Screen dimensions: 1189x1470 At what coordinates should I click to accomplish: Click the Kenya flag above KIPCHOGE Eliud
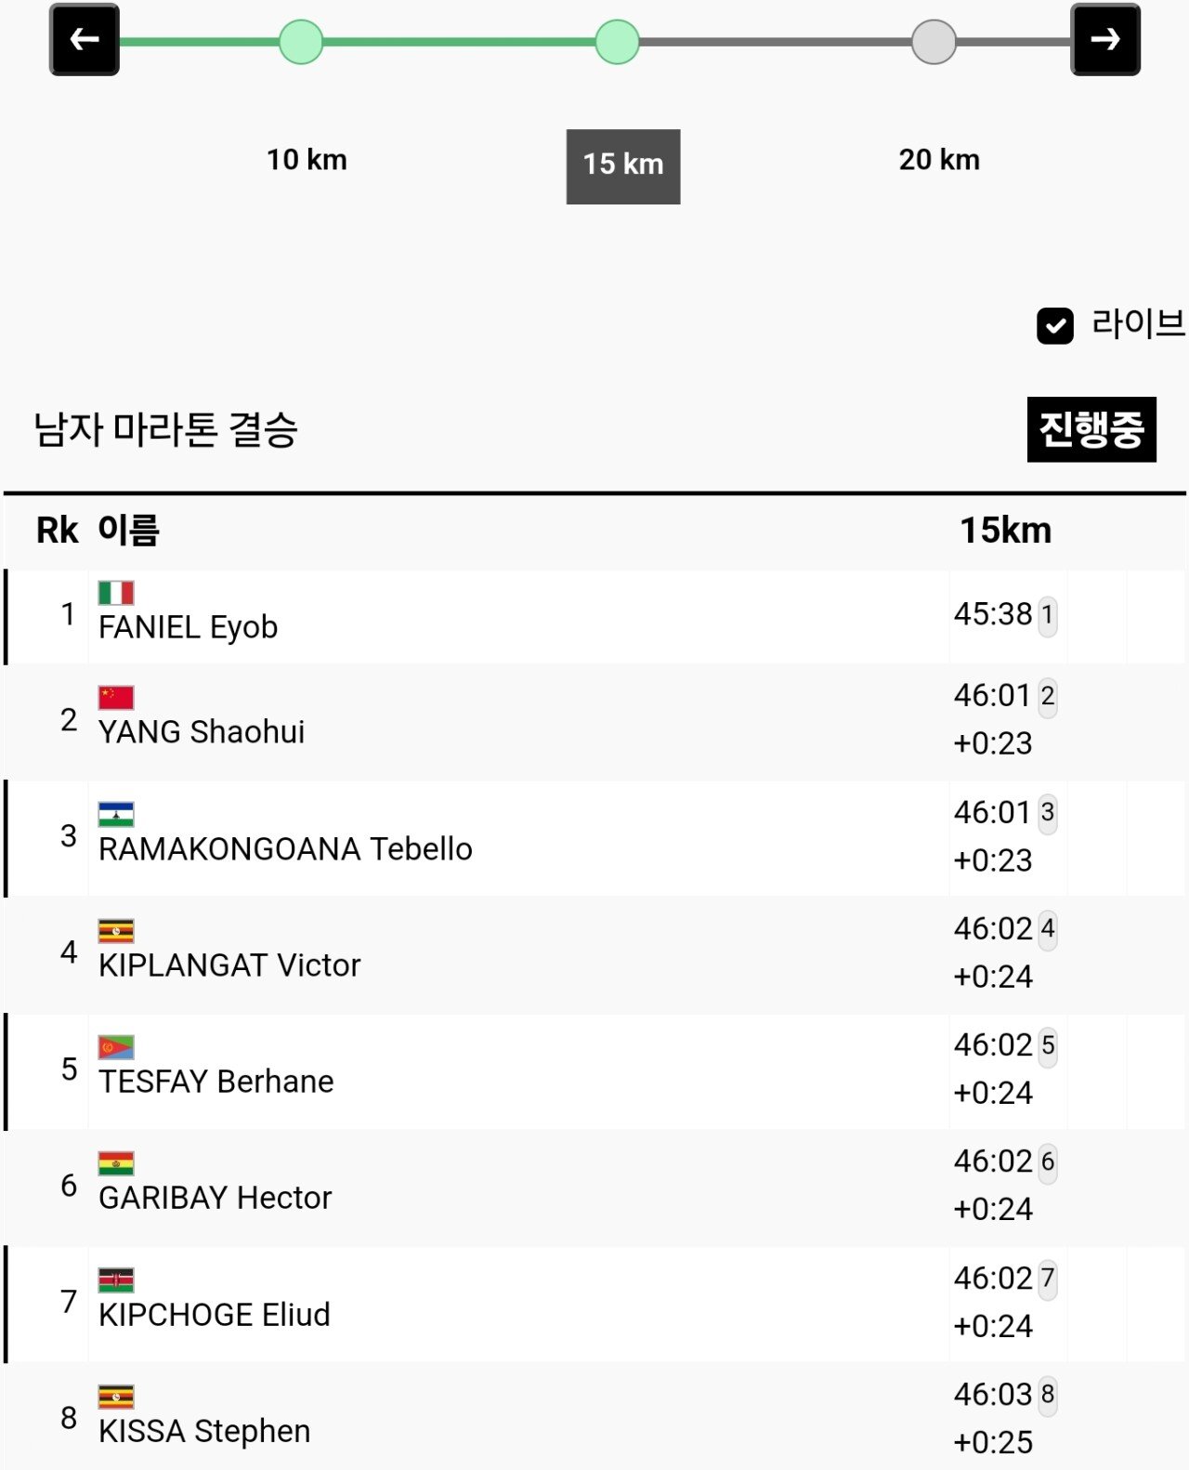point(116,1280)
